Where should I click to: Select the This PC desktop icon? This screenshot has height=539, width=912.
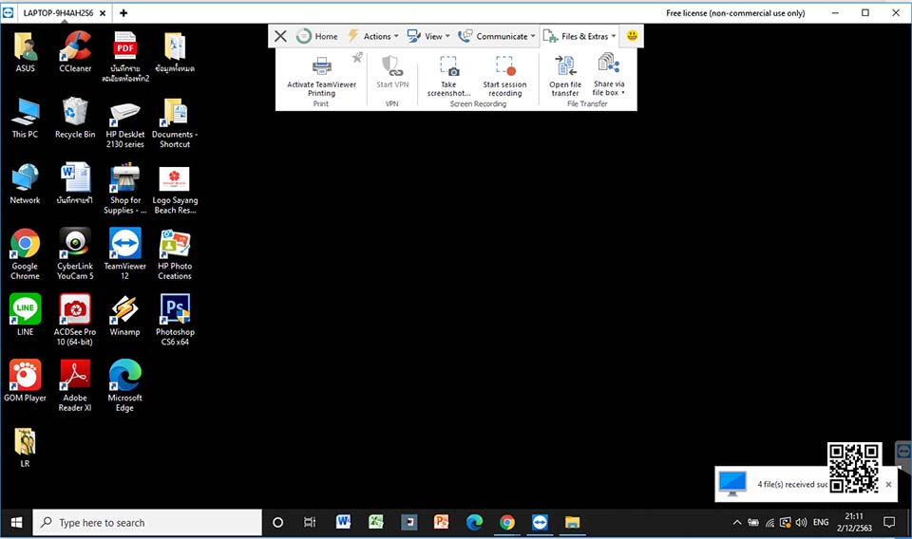25,119
